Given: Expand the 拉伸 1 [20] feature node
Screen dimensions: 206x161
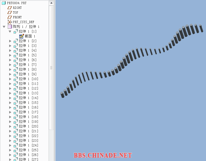Looking at the screenshot, I should (x=10, y=126).
